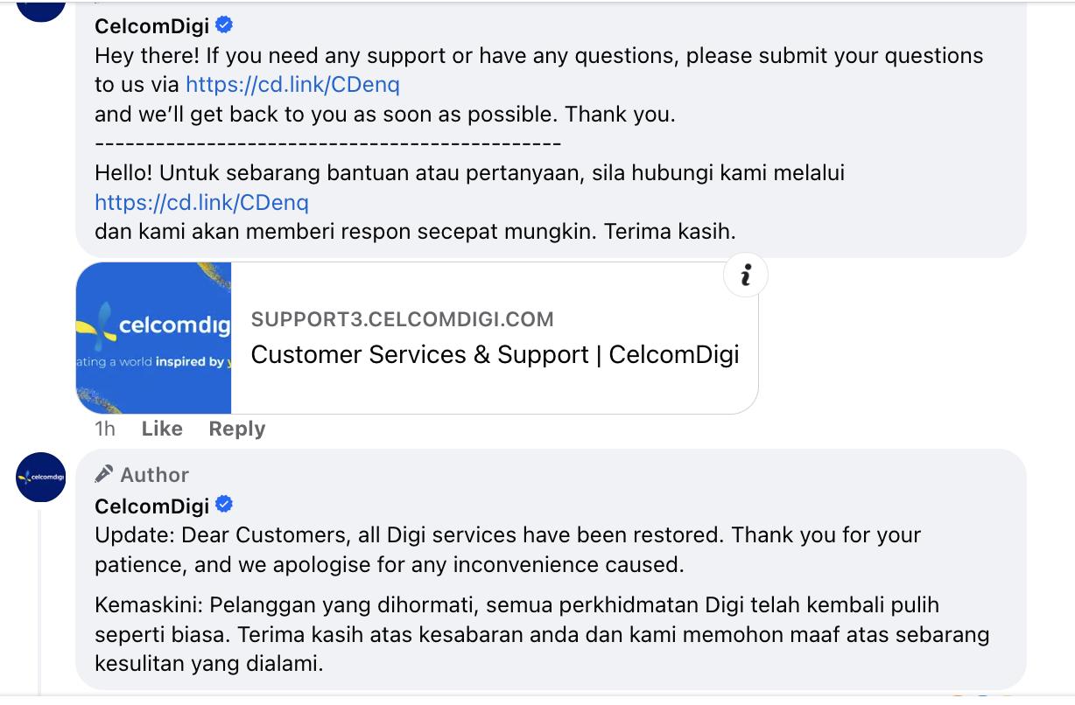Open the cd.link URL in the Malay message
Viewport: 1075px width, 705px height.
201,203
